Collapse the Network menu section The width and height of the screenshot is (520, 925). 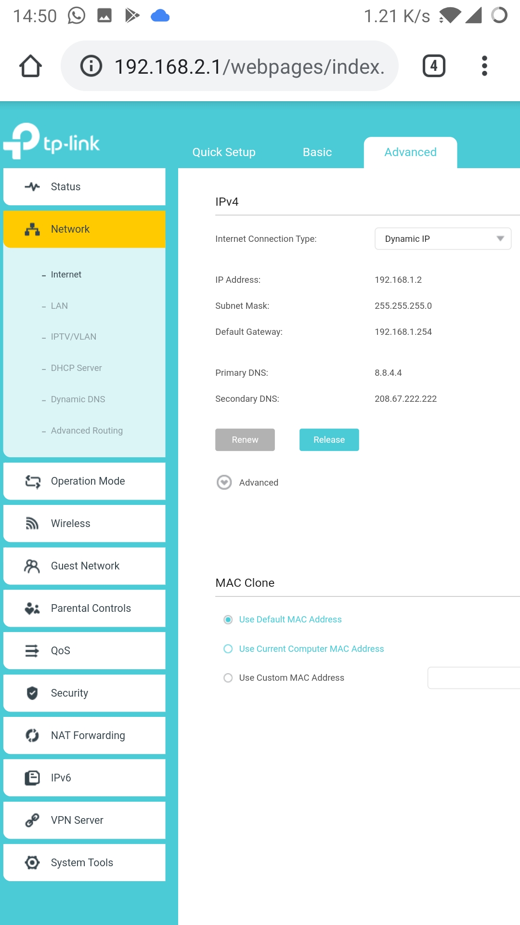(84, 229)
